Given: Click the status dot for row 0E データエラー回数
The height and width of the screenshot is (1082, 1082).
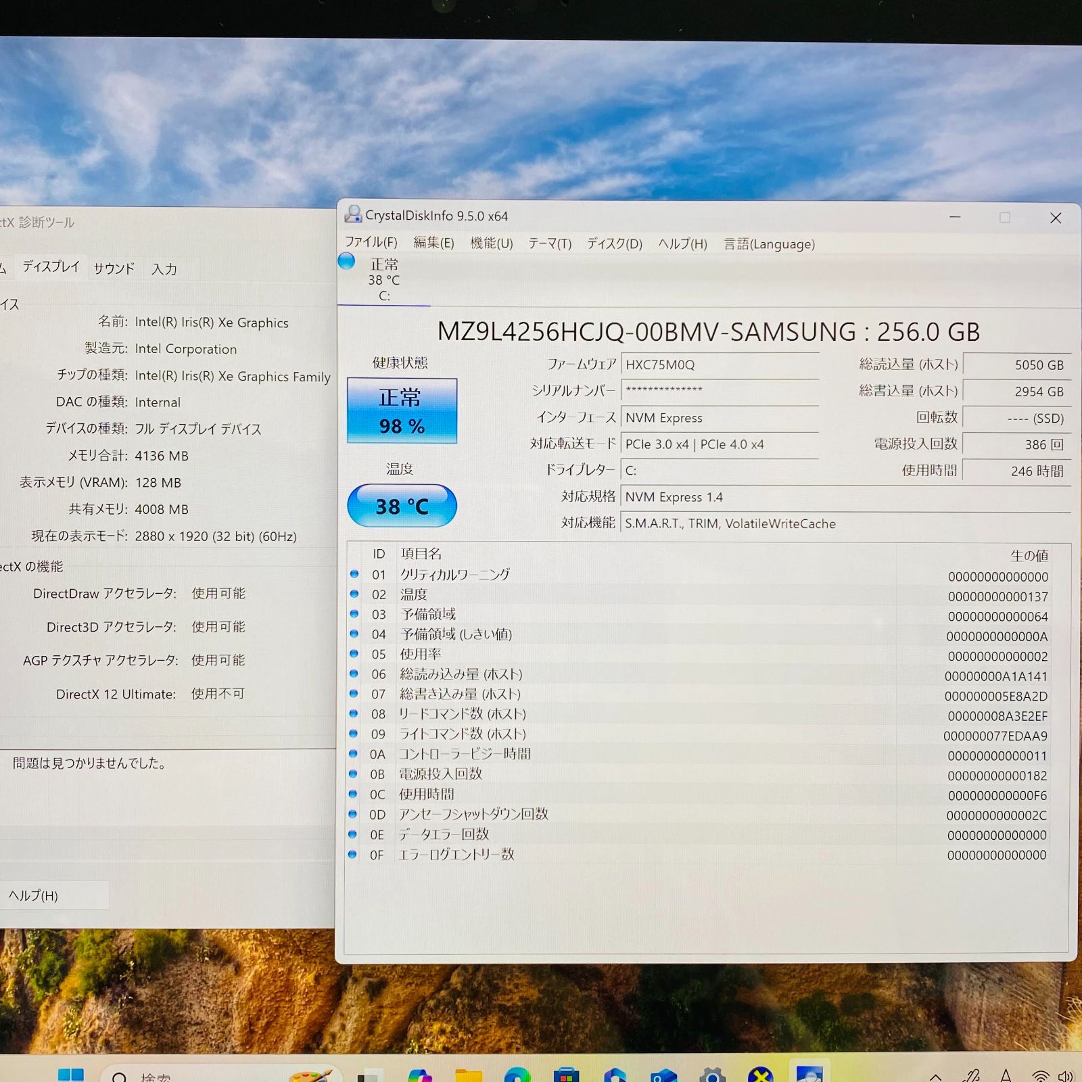Looking at the screenshot, I should 352,834.
